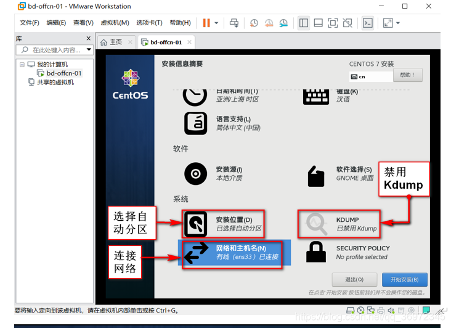The image size is (451, 328).
Task: Open the 编辑(E) menu
Action: click(56, 23)
